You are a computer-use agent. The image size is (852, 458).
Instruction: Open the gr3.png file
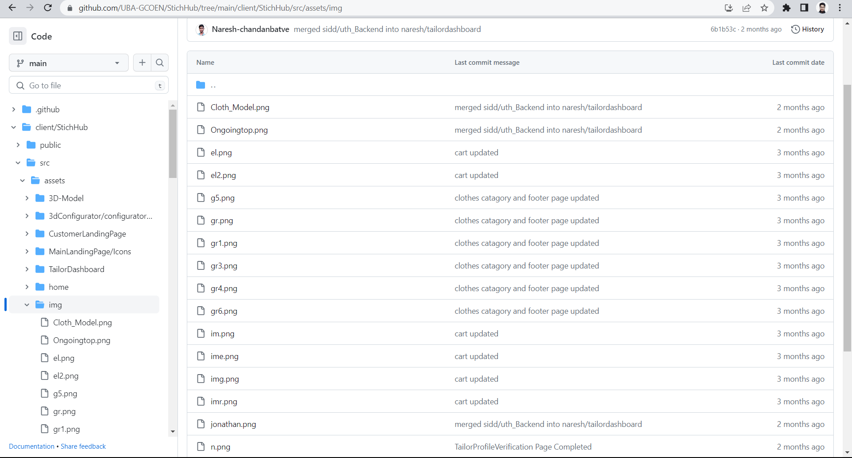click(223, 265)
